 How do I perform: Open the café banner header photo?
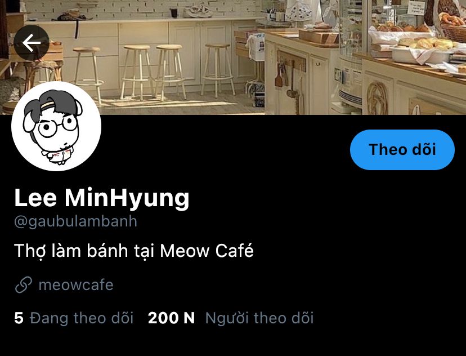coord(233,57)
